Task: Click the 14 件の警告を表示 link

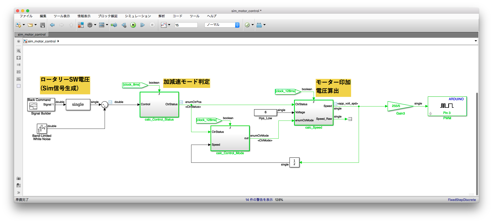Action: 259,200
